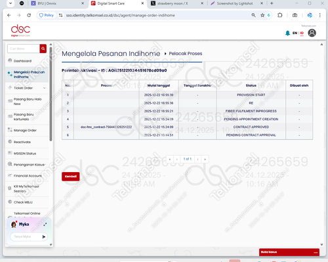Click the Reactivate sidebar icon
Image resolution: width=328 pixels, height=262 pixels.
tap(10, 141)
